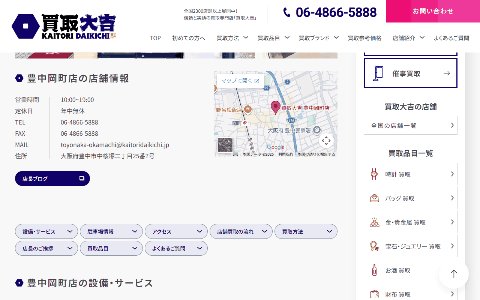This screenshot has height=300, width=480.
Task: Expand the 店舗紹介 nav dropdown arrow
Action: coord(422,37)
